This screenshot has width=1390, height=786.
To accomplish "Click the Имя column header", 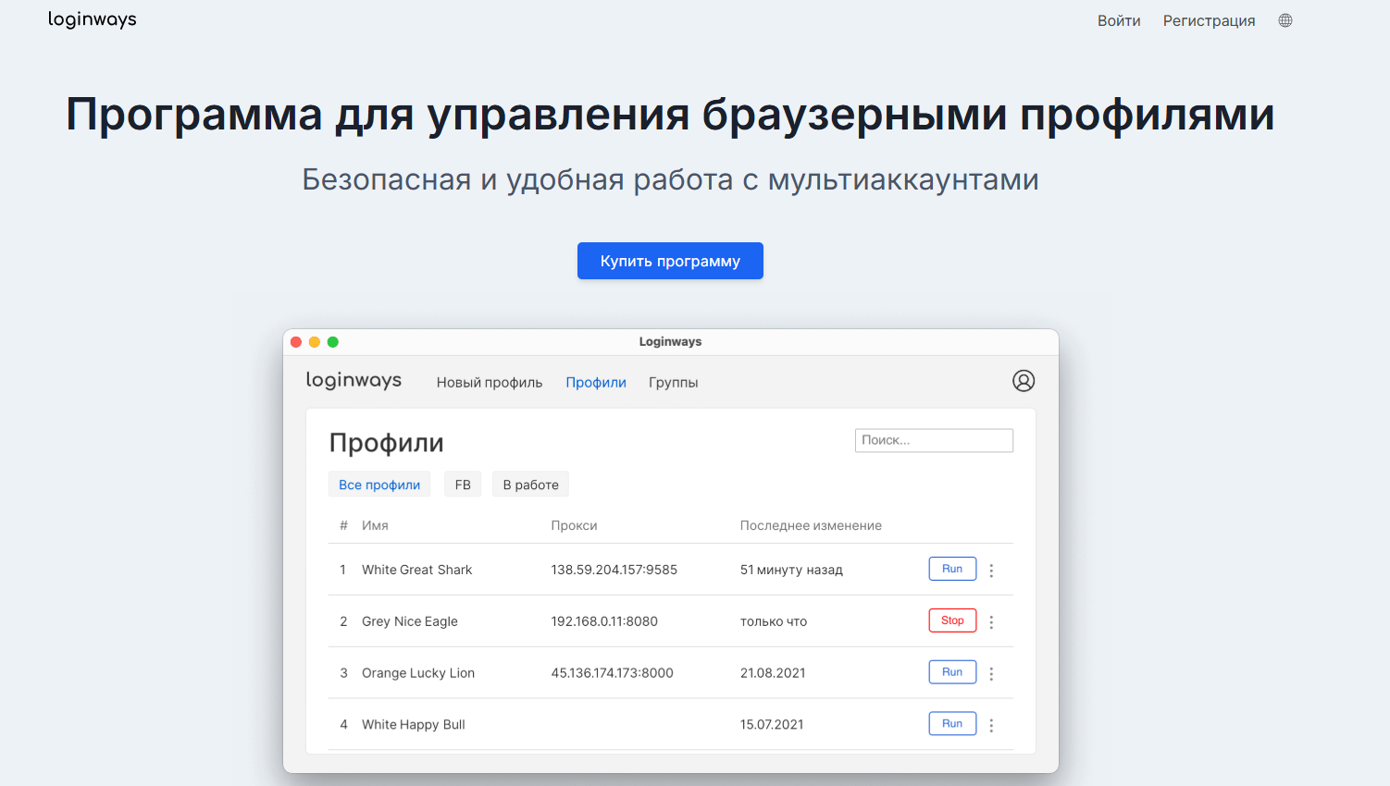I will point(375,525).
